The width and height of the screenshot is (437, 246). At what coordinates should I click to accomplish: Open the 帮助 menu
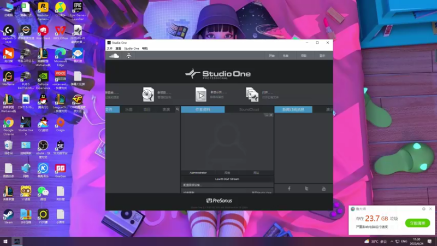145,49
